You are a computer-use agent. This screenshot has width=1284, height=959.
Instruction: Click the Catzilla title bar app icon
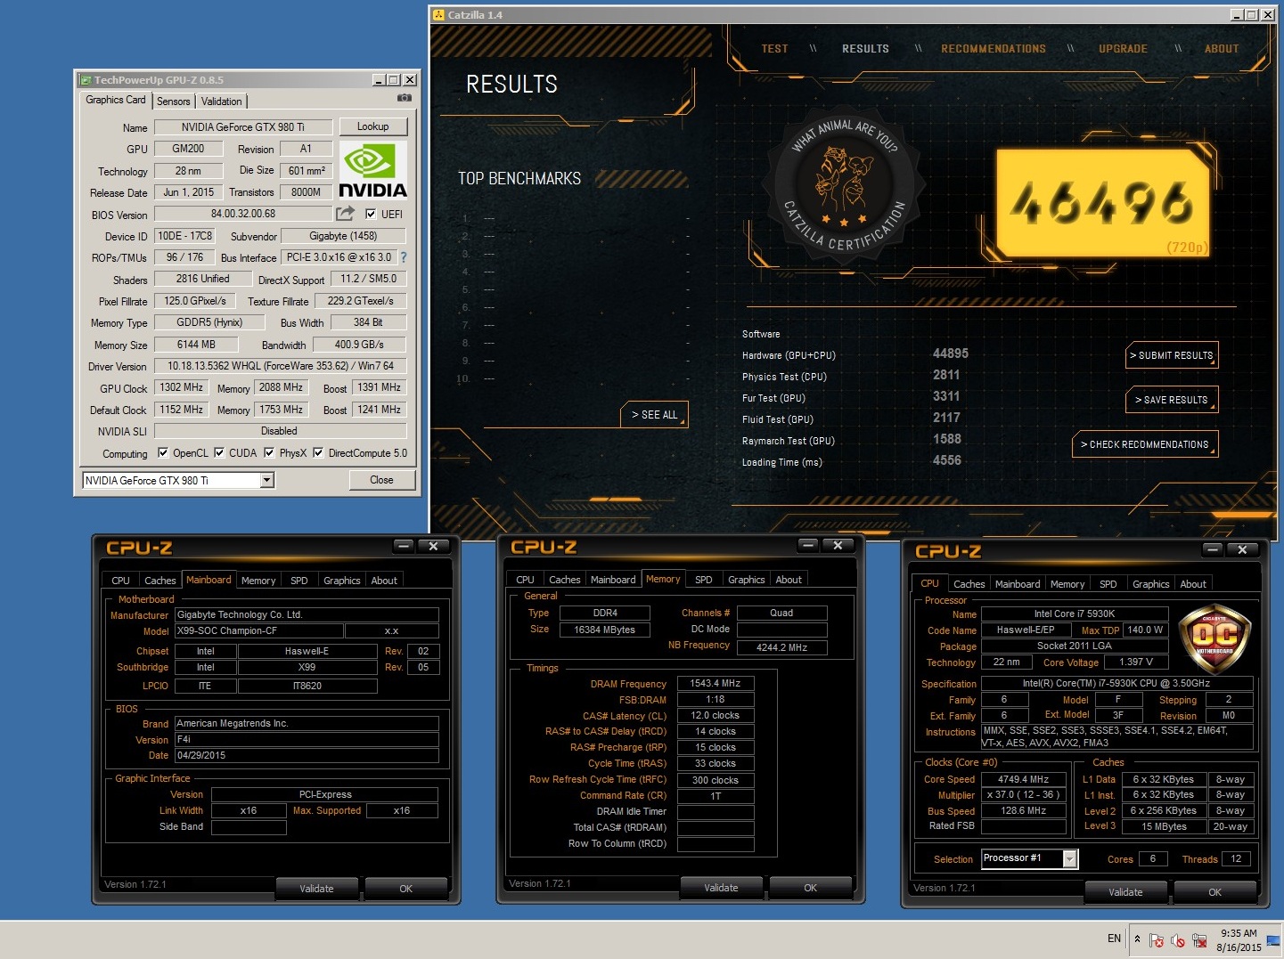point(438,15)
